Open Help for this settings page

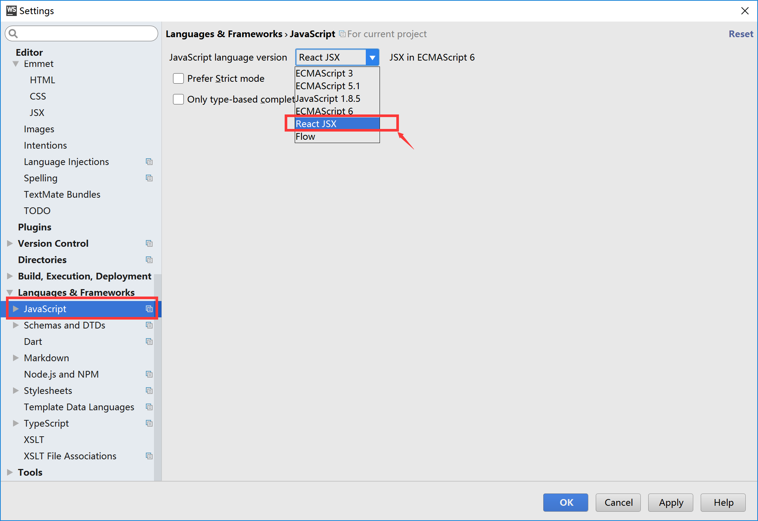(x=723, y=502)
